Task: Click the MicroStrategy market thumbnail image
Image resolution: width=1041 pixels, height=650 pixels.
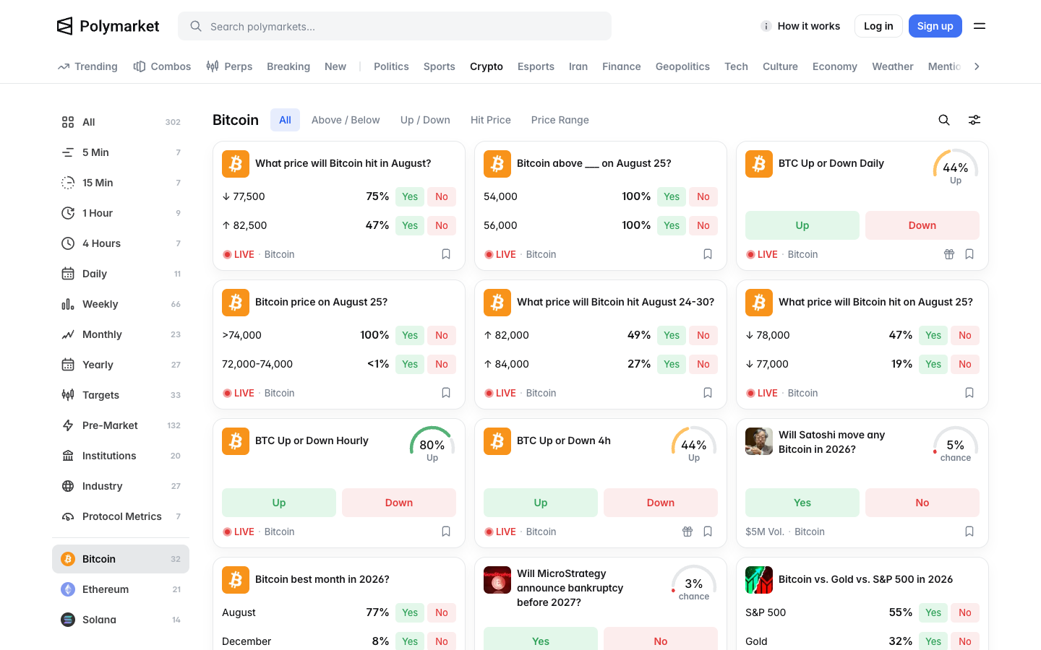Action: 497,580
